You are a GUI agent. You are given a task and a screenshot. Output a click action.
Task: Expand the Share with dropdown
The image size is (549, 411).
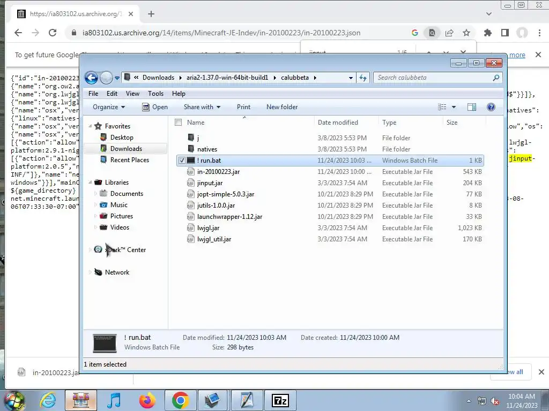coord(202,107)
